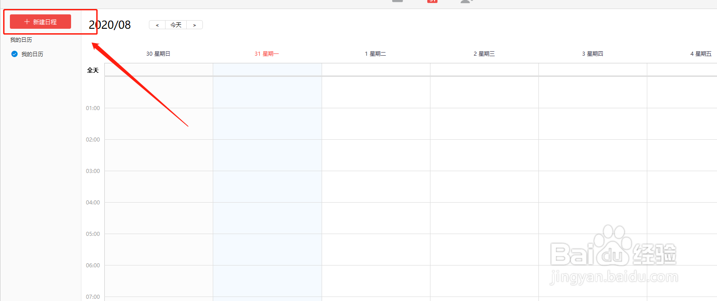Pick the 03:00 slot on 2 星期三
Viewport: 717px width, 301px height.
[x=484, y=186]
